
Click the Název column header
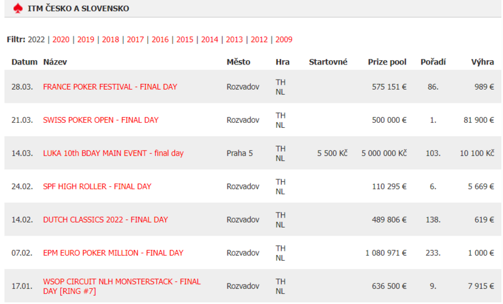coord(55,62)
